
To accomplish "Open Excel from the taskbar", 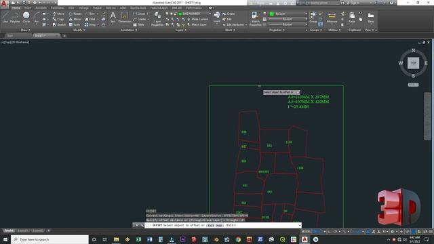I will point(138,239).
